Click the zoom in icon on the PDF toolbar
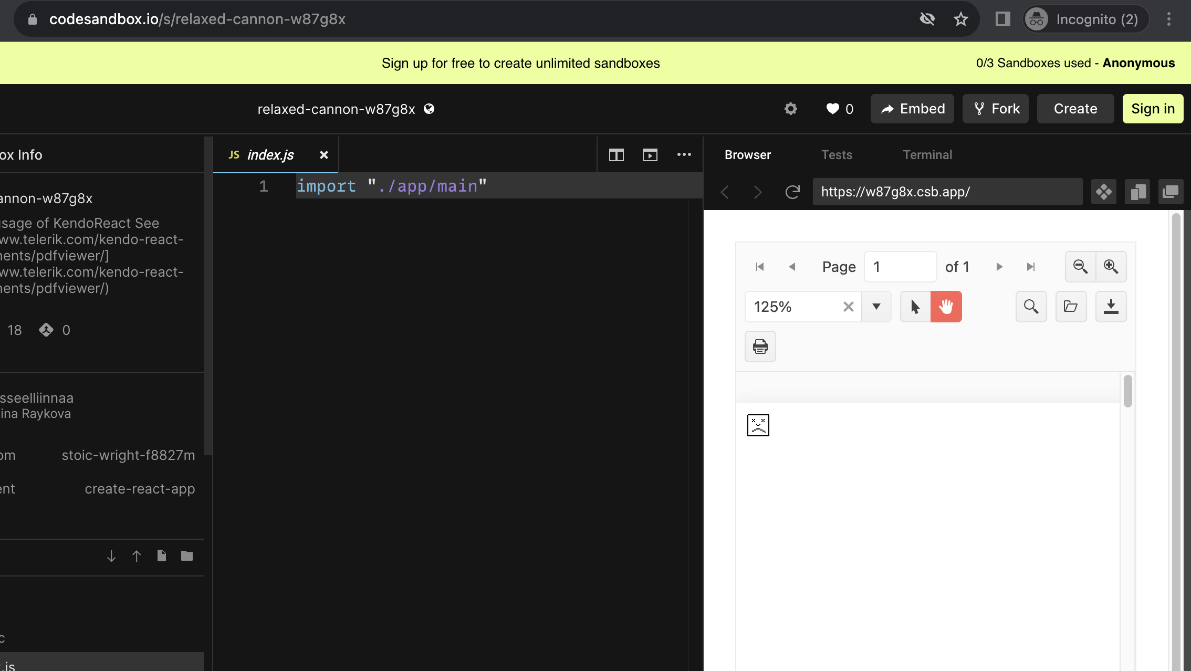The image size is (1191, 671). (1111, 267)
